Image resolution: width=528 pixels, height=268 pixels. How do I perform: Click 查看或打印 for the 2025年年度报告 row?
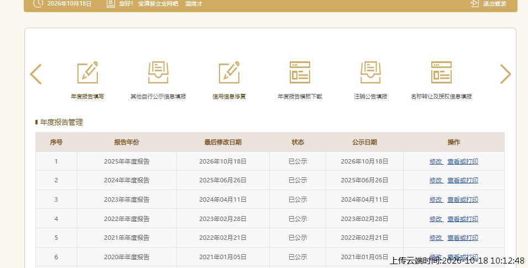(x=463, y=161)
